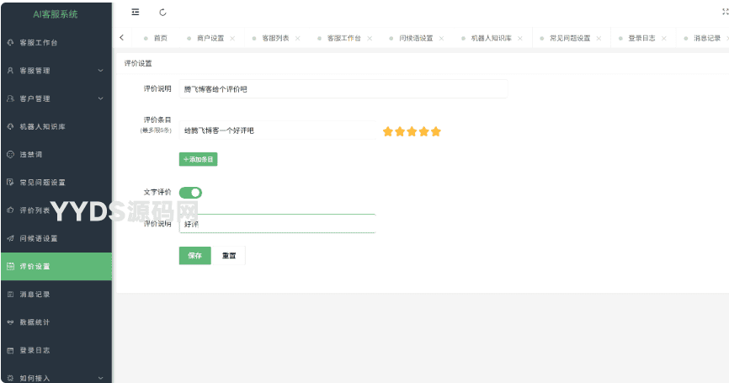Click the input field containing 好评
The image size is (729, 383).
coord(278,224)
